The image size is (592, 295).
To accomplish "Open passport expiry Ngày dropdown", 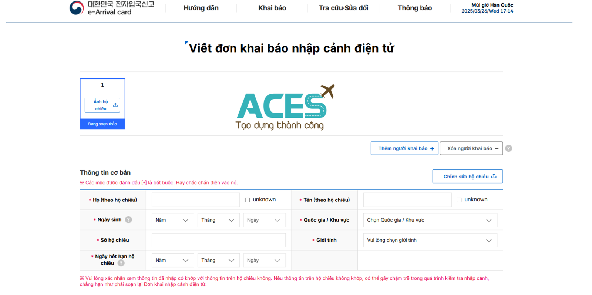I will [x=264, y=261].
